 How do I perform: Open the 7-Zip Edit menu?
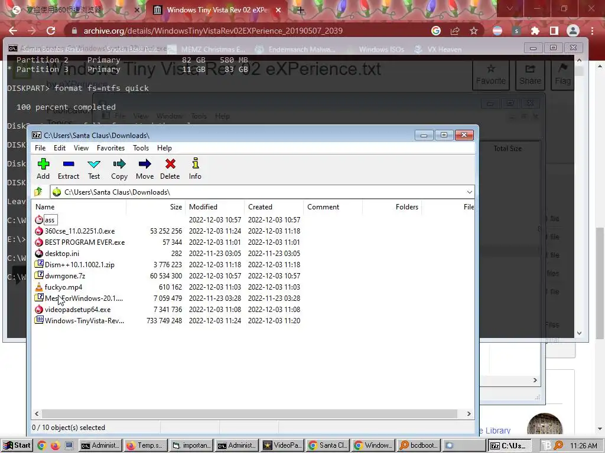tap(60, 148)
